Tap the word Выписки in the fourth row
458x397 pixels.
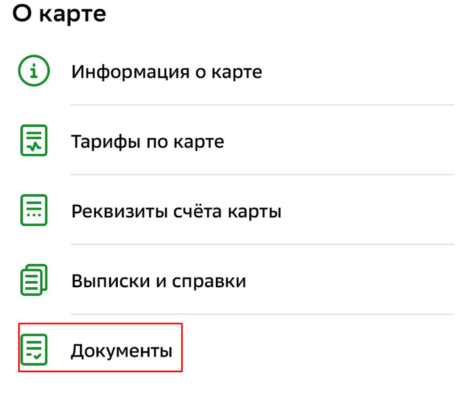click(x=105, y=281)
